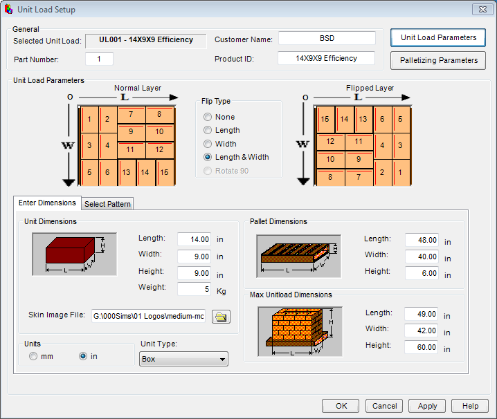This screenshot has width=497, height=419.
Task: Click the Skin Image File label
Action: 57,315
